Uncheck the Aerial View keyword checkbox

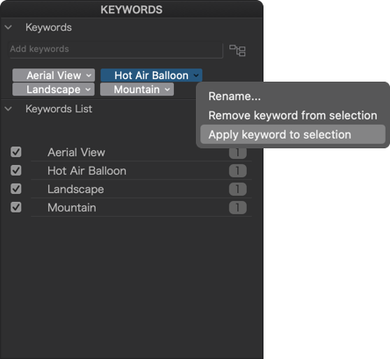16,152
